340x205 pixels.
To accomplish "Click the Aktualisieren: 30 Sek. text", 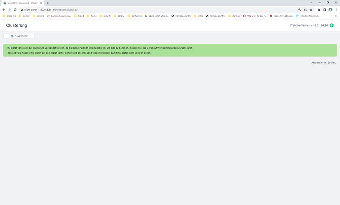I will pyautogui.click(x=324, y=63).
